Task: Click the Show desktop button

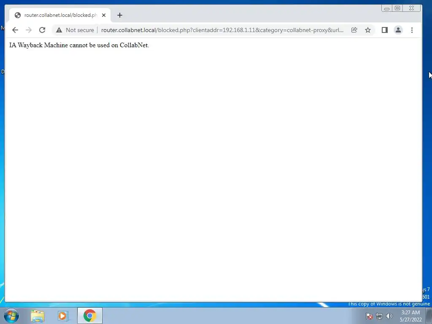Action: (429, 316)
